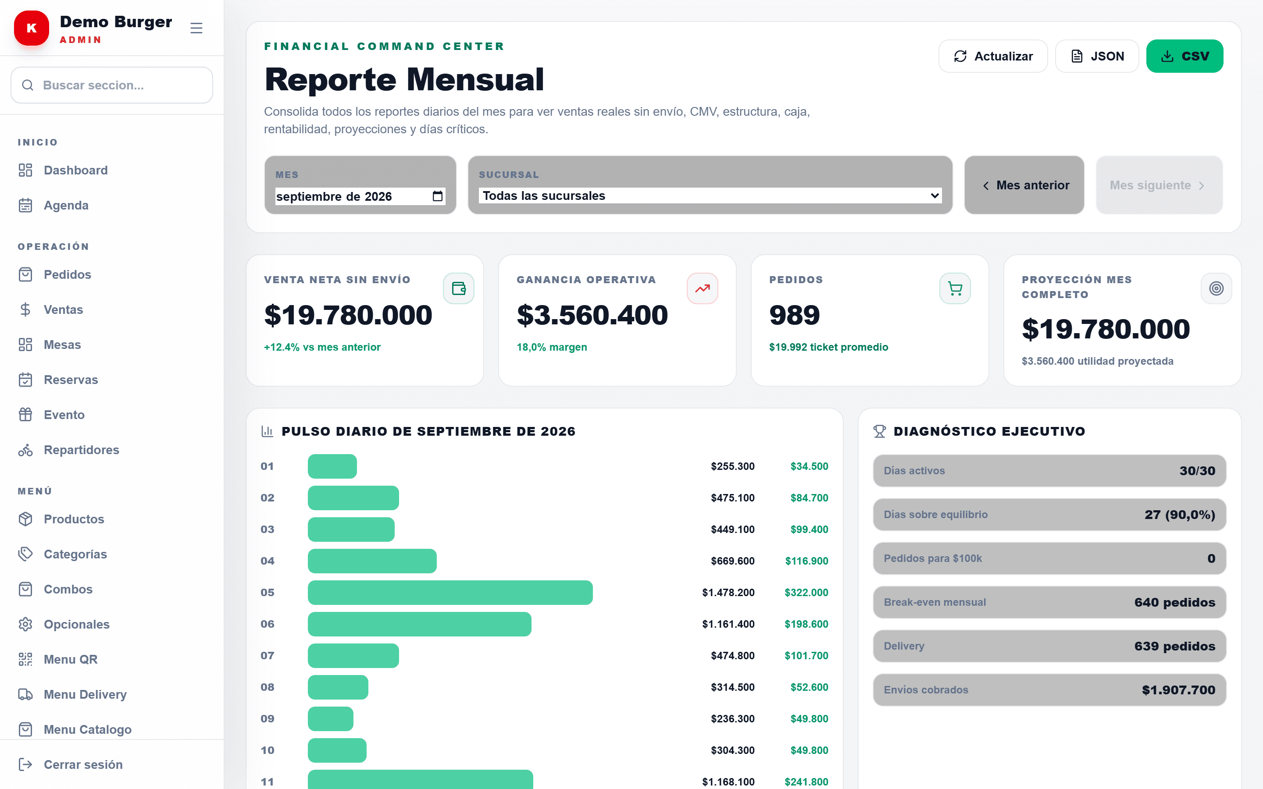Click the Menu Delivery truck icon
This screenshot has width=1263, height=789.
point(25,695)
